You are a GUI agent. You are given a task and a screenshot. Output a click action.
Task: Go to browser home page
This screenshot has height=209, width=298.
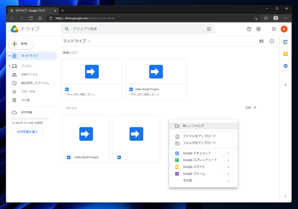point(40,18)
